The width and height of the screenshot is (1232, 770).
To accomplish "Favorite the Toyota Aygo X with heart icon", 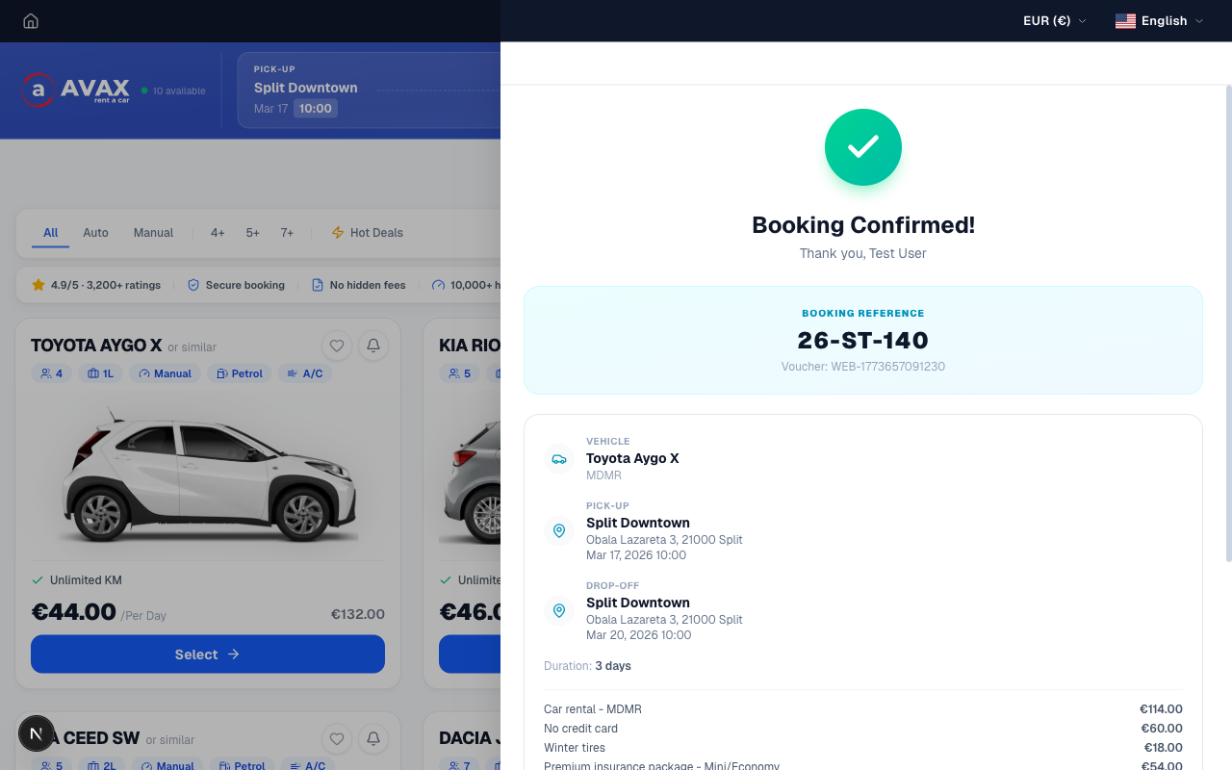I will [x=337, y=346].
